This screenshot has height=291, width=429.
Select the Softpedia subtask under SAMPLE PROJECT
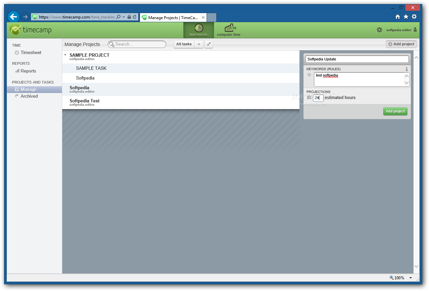coord(181,78)
